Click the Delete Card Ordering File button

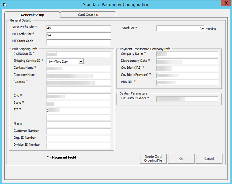pyautogui.click(x=153, y=159)
